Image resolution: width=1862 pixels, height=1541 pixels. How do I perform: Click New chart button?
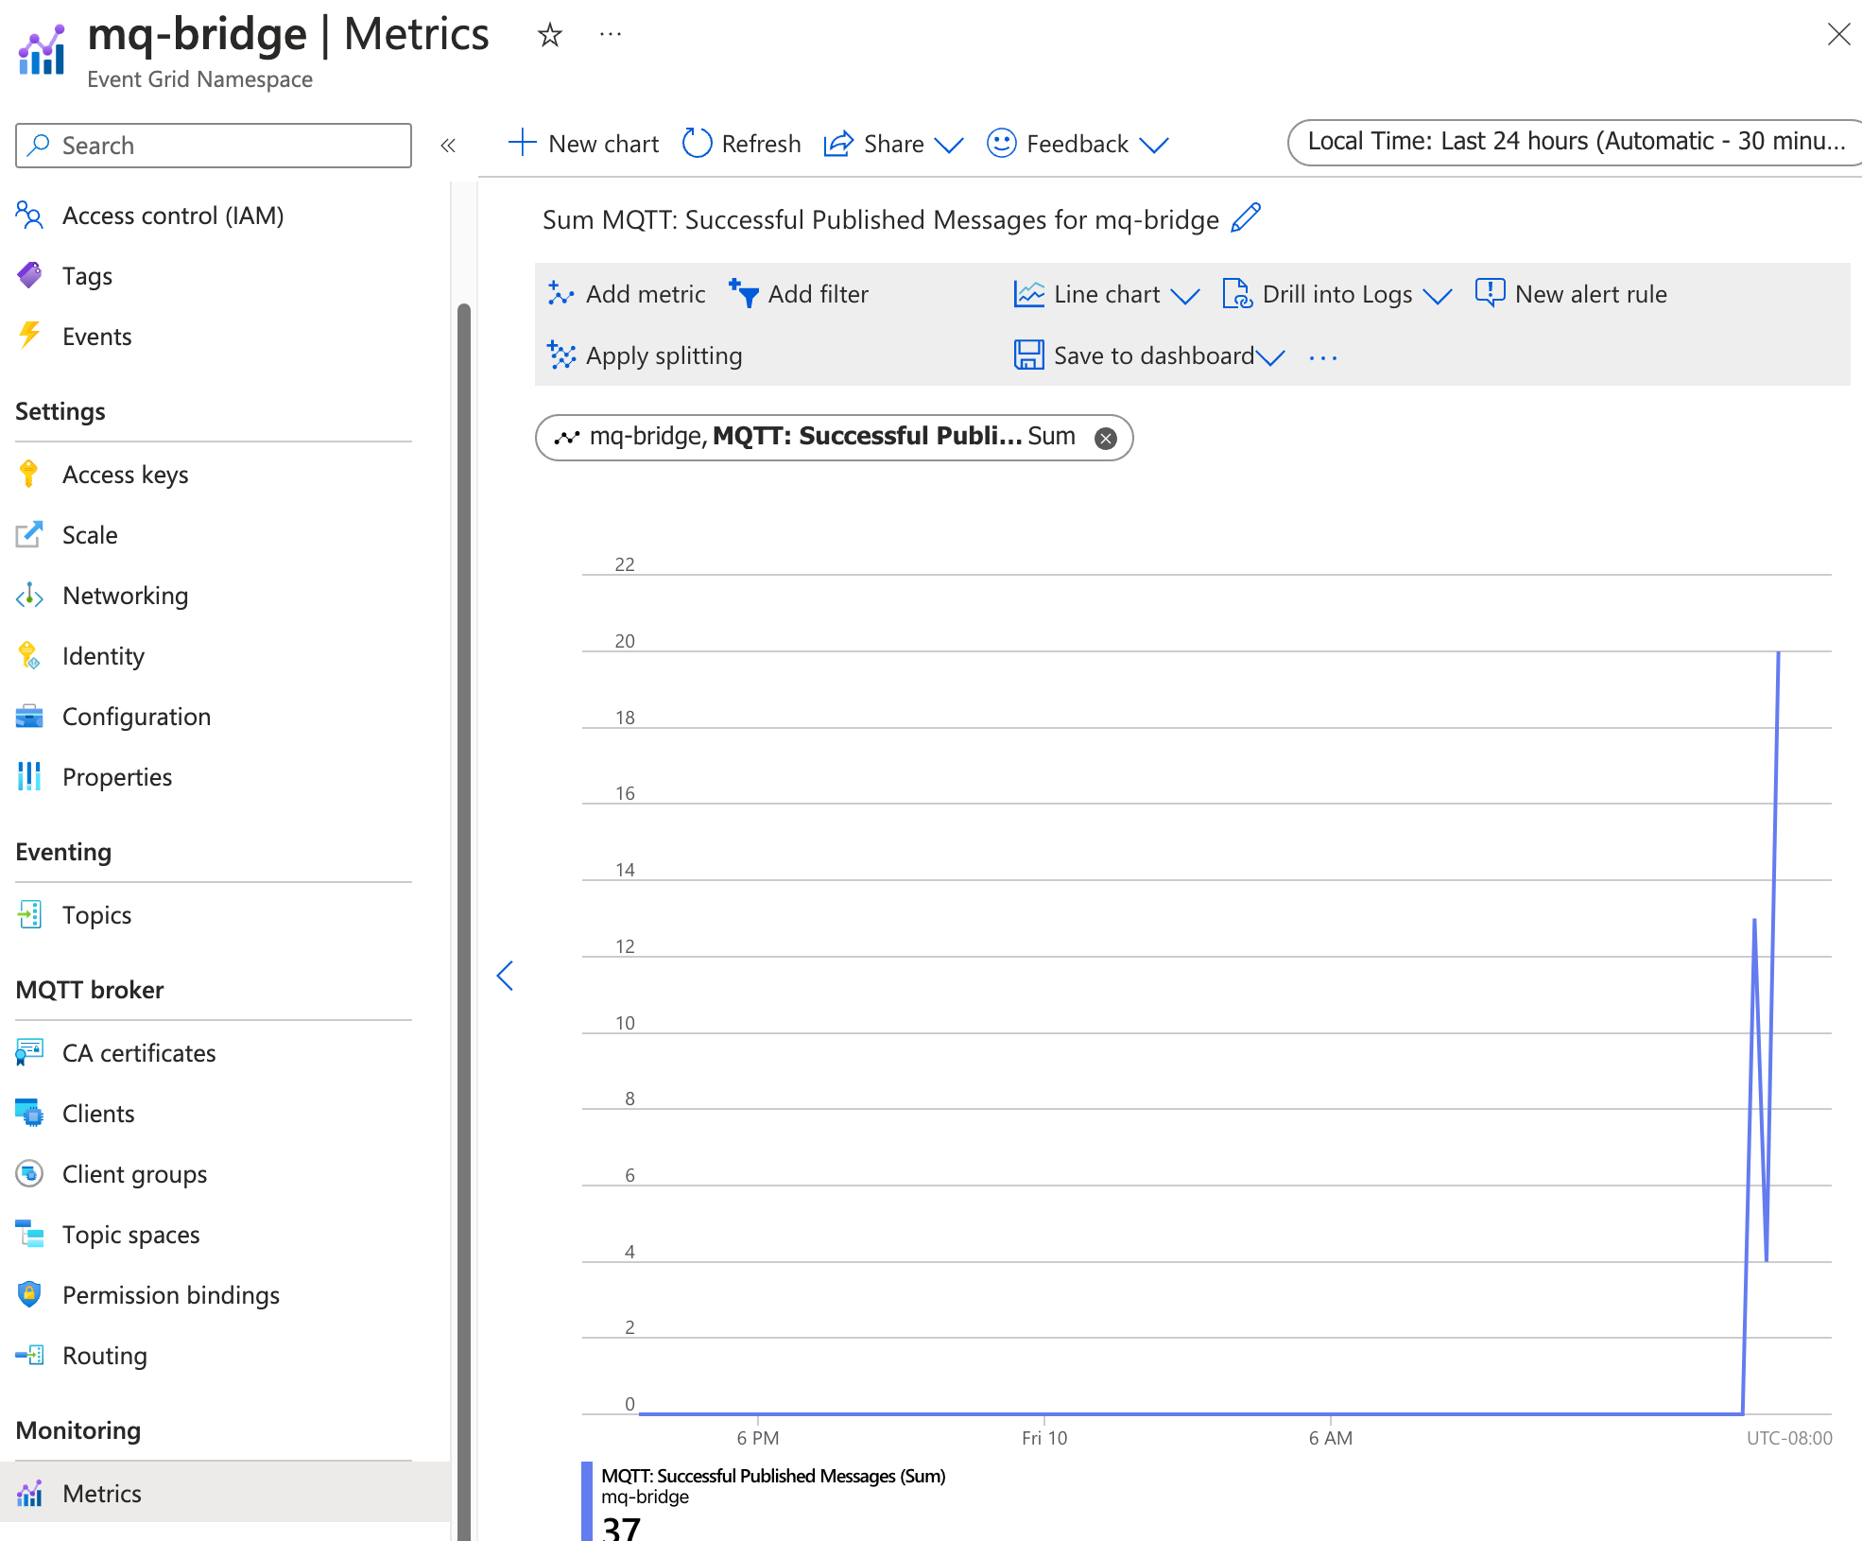(x=588, y=143)
